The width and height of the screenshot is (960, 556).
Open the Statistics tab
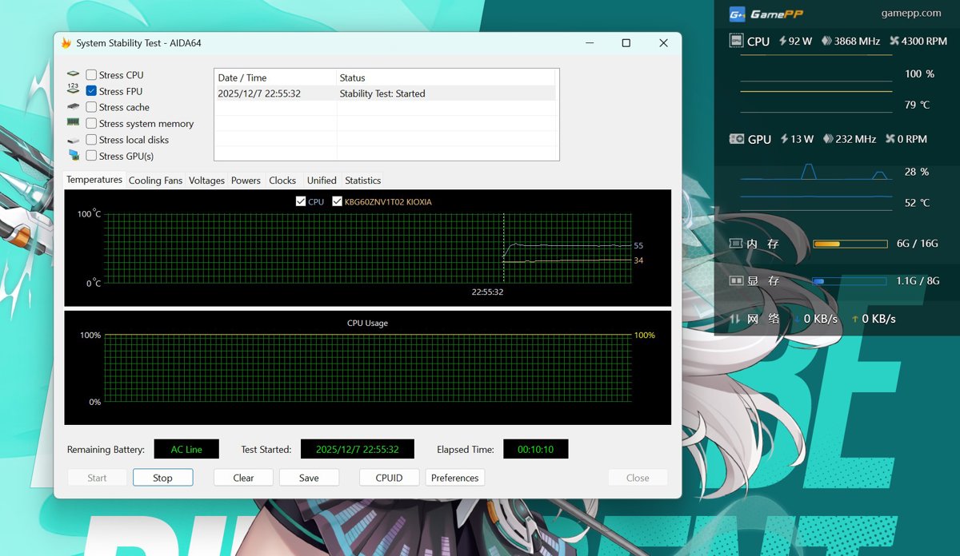(x=362, y=180)
